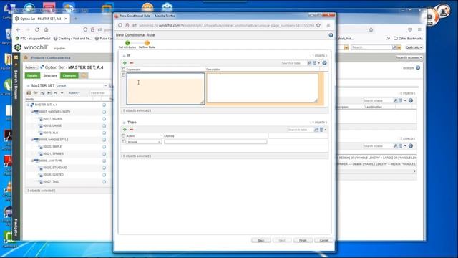
Task: Select the Option Set - MASTER SET browser tab
Action: (x=41, y=19)
